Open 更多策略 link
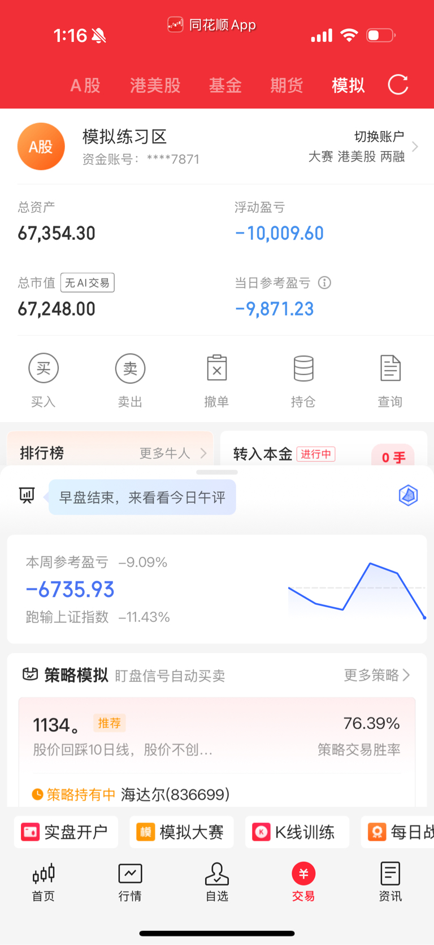The height and width of the screenshot is (945, 434). point(371,675)
